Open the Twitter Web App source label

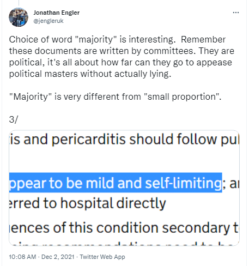(x=102, y=257)
